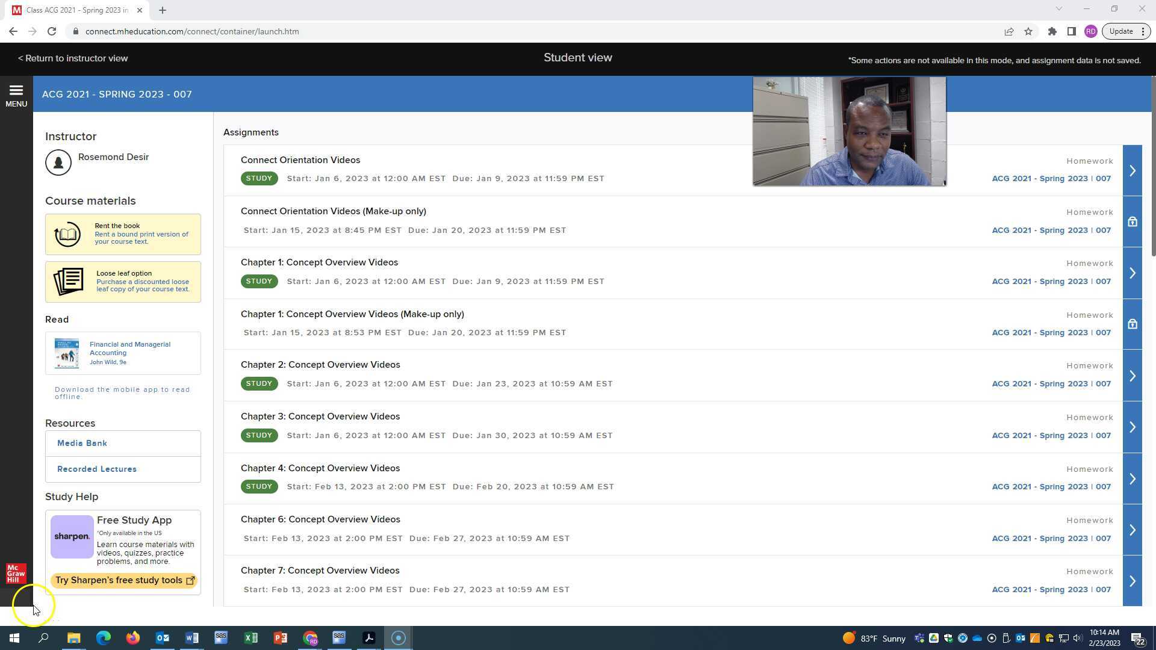Click the McGraw Hill logo
Image resolution: width=1156 pixels, height=650 pixels.
[16, 574]
